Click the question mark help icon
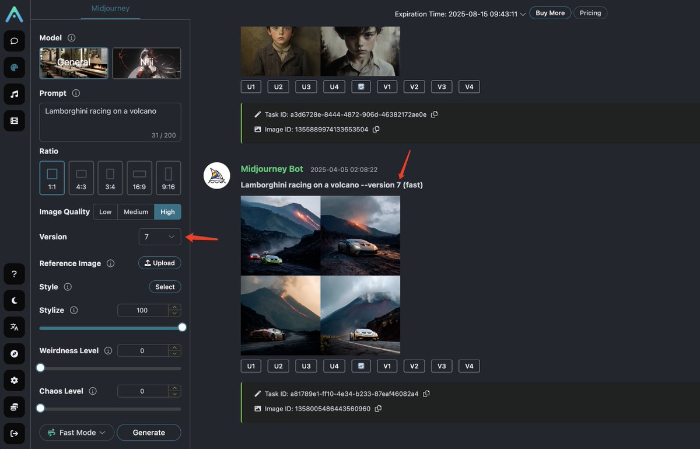 pyautogui.click(x=15, y=274)
